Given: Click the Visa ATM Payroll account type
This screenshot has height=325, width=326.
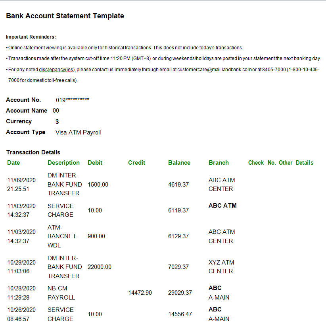Looking at the screenshot, I should [78, 132].
